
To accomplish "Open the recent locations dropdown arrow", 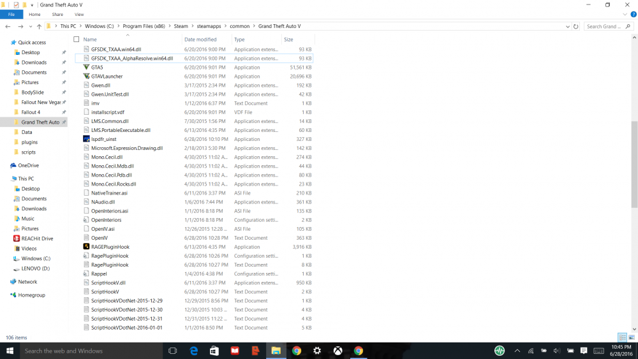I will 31,26.
